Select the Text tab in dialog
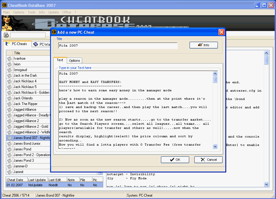Viewport: 276px width, 199px height. [x=60, y=60]
